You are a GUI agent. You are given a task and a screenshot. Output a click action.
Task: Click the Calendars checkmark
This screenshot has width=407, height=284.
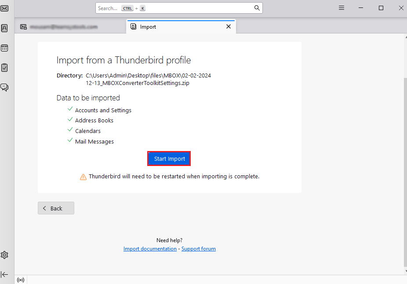[x=70, y=129]
